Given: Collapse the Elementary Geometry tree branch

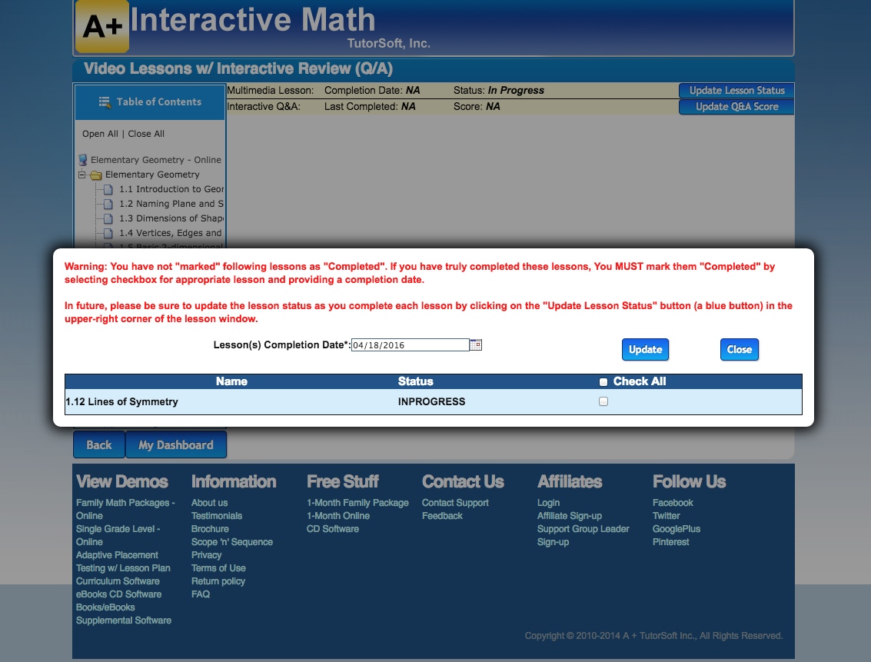Looking at the screenshot, I should point(82,175).
